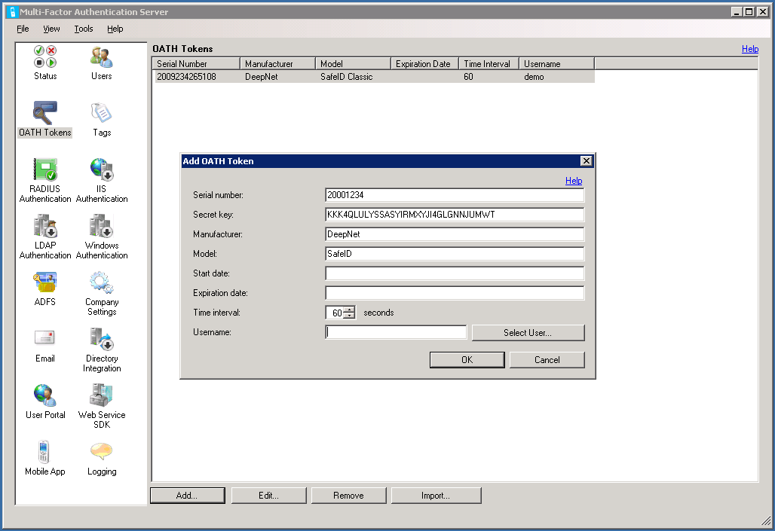
Task: Increase the time interval with up arrow
Action: click(x=349, y=309)
